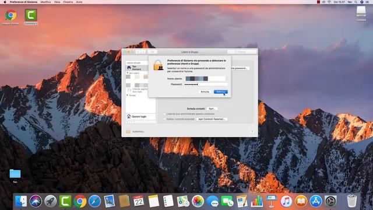This screenshot has height=210, width=373.
Task: Open System Preferences gear in Dock
Action: [330, 201]
